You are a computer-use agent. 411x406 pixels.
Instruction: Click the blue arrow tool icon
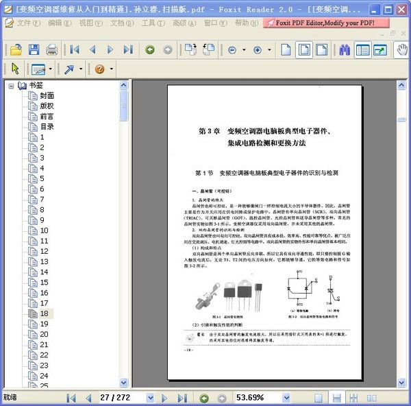69,69
